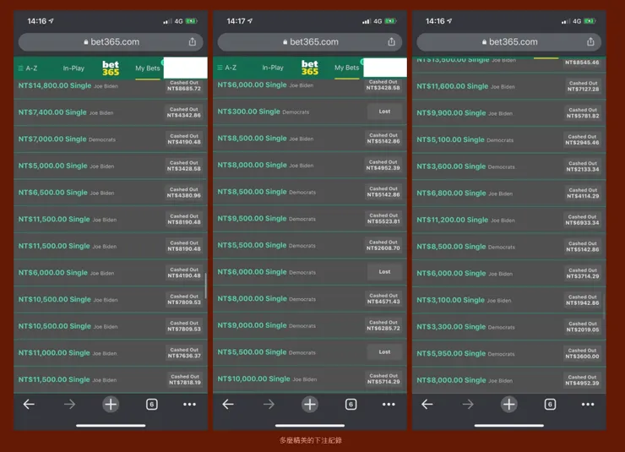Tap the share icon in the left phone
Image resolution: width=625 pixels, height=452 pixels.
pyautogui.click(x=192, y=41)
